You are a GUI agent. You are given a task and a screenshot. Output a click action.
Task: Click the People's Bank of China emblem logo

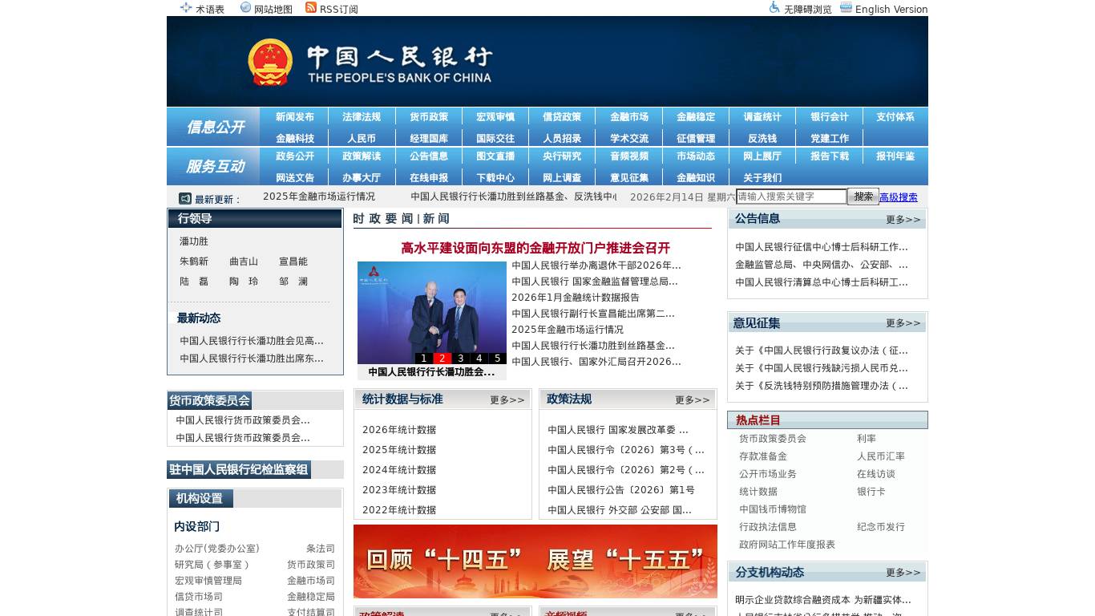pyautogui.click(x=270, y=60)
